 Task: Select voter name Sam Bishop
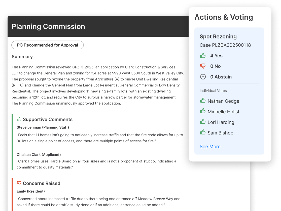click(220, 133)
